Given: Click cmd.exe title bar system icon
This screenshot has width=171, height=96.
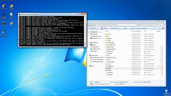Looking at the screenshot, I should coord(20,14).
